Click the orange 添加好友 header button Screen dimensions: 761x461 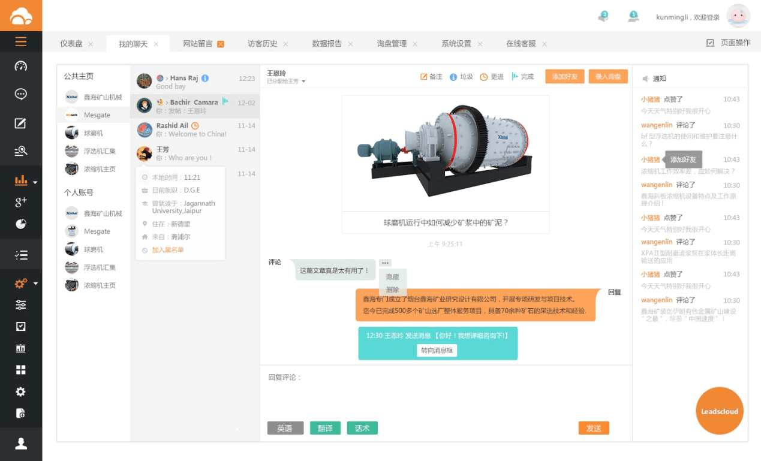point(565,77)
